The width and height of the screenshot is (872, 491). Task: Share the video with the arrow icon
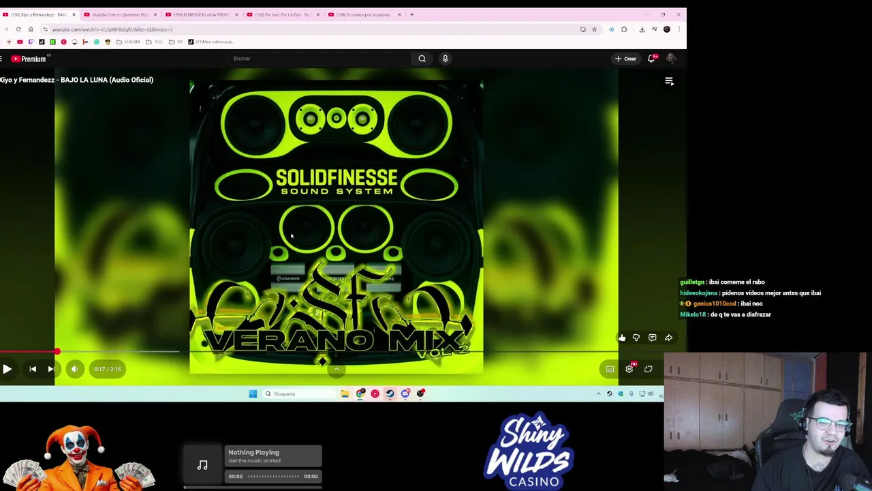pyautogui.click(x=669, y=338)
